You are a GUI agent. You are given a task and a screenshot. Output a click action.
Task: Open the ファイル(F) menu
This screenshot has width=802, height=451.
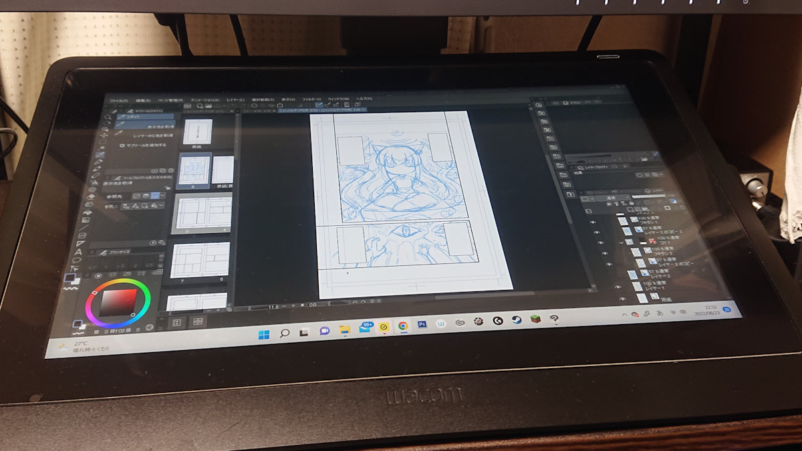[x=120, y=100]
